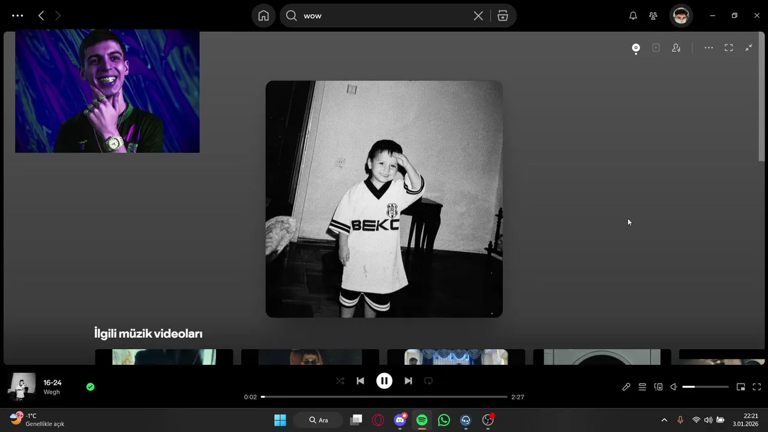Skip to the previous track

tap(360, 381)
